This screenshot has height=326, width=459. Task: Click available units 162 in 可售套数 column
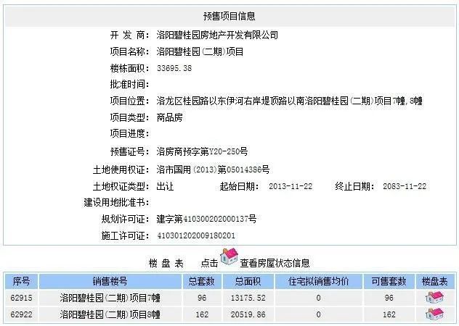(x=389, y=314)
